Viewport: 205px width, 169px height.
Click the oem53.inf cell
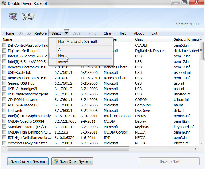pos(182,45)
